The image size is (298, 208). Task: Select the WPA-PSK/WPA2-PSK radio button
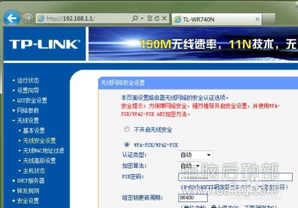pyautogui.click(x=127, y=145)
